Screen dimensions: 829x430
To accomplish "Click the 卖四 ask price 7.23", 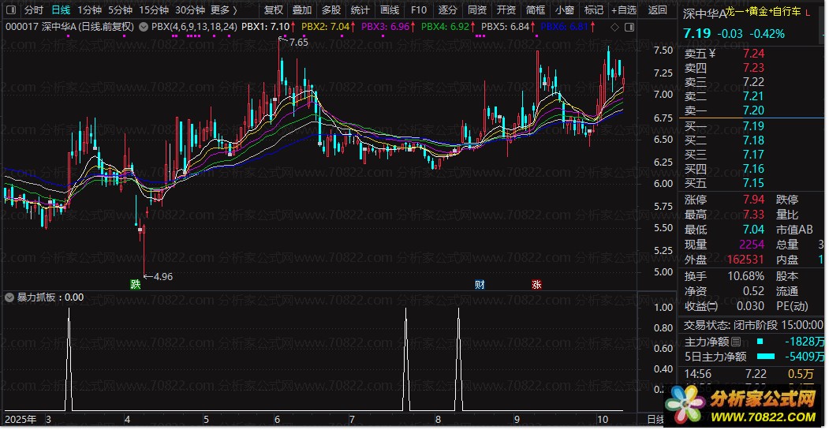I will (753, 68).
